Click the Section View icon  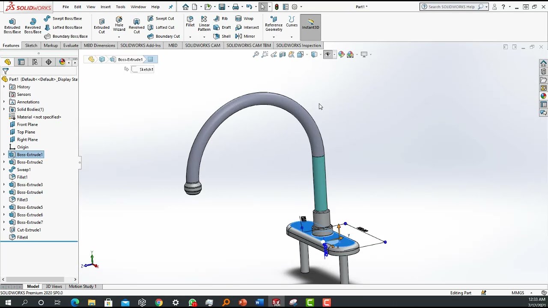pyautogui.click(x=282, y=54)
